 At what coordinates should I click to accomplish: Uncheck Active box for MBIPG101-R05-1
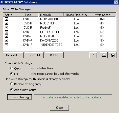click(6, 19)
